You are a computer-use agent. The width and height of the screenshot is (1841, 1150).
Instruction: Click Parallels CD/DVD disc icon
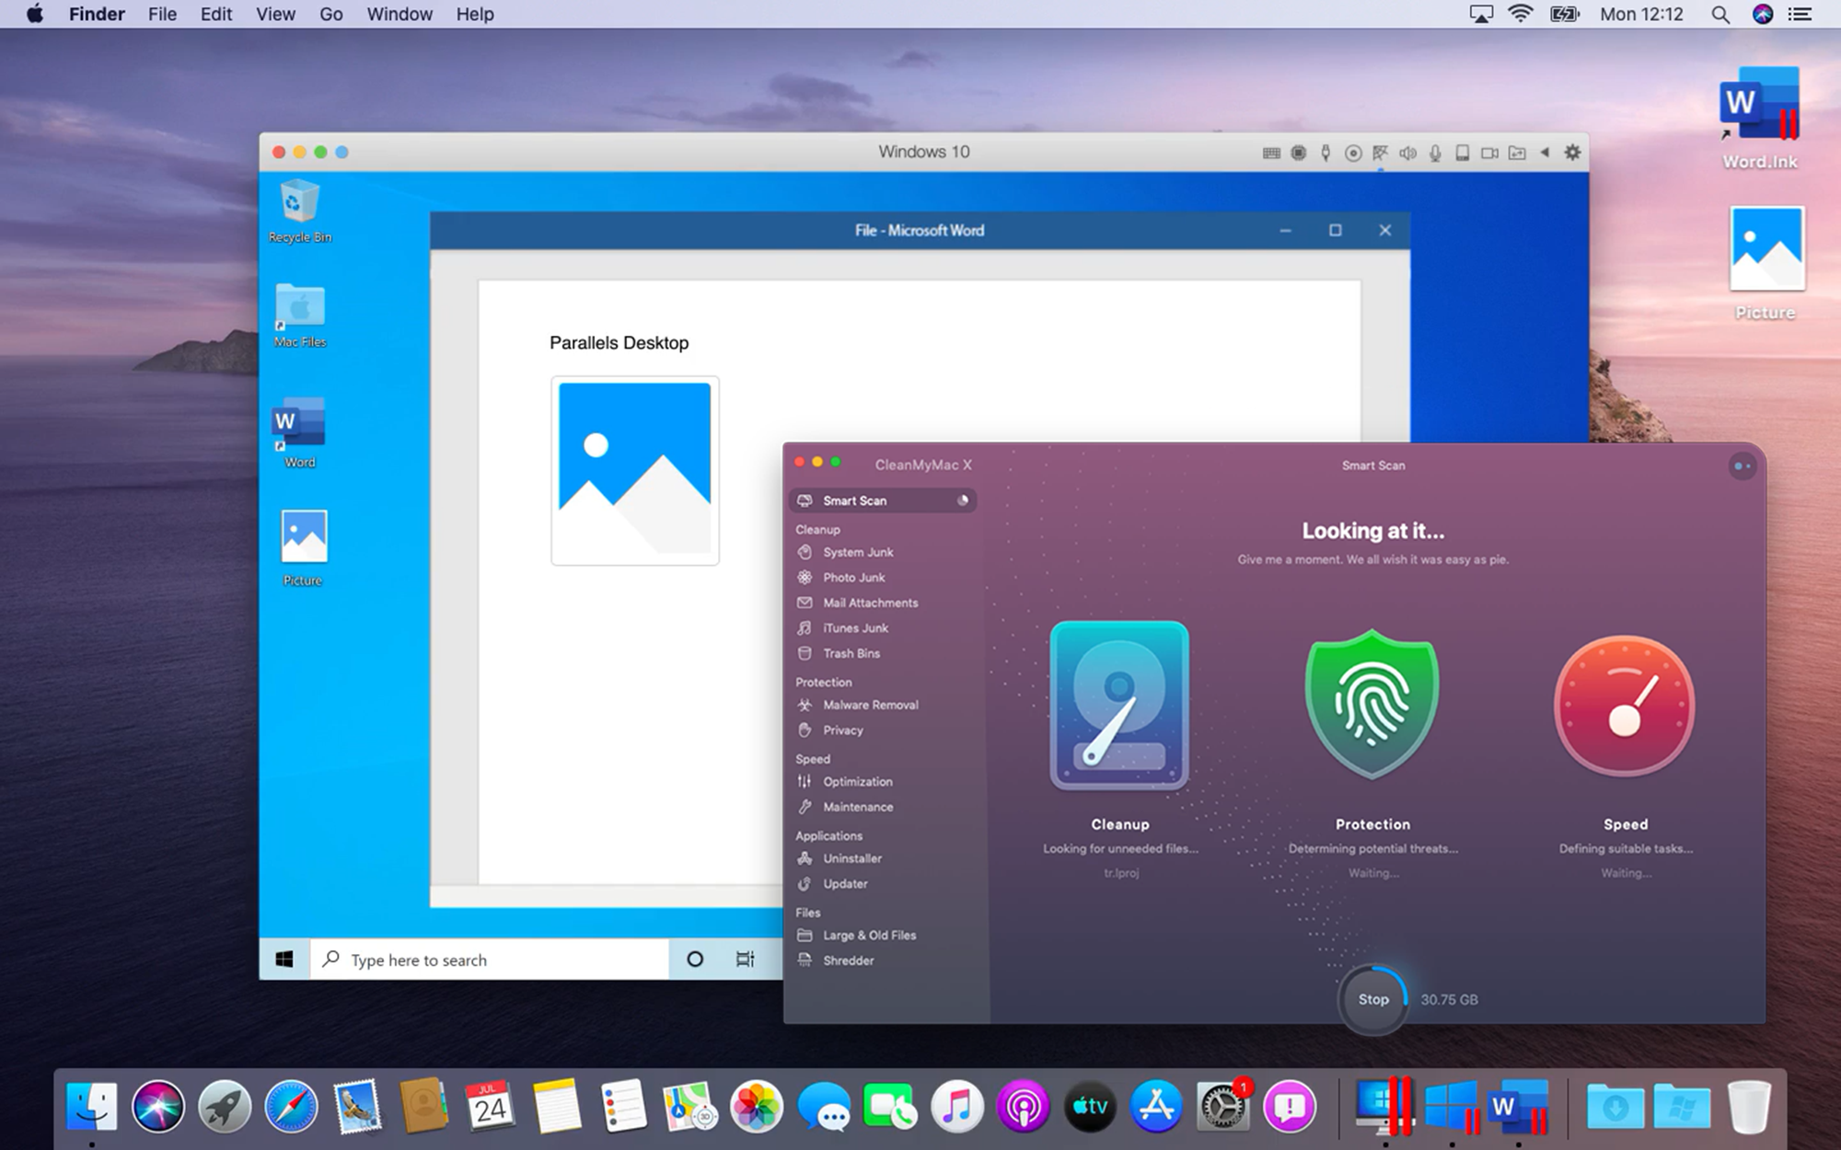click(1353, 154)
